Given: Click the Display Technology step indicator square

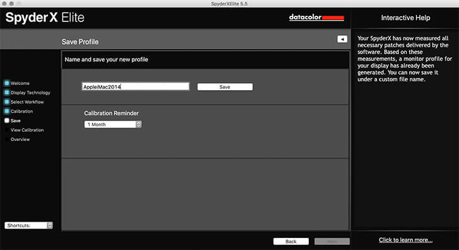Looking at the screenshot, I should (7, 93).
